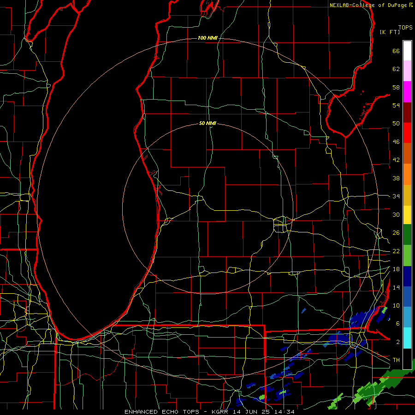Click the 50 NMI range ring label
Image resolution: width=415 pixels, height=415 pixels.
click(207, 123)
